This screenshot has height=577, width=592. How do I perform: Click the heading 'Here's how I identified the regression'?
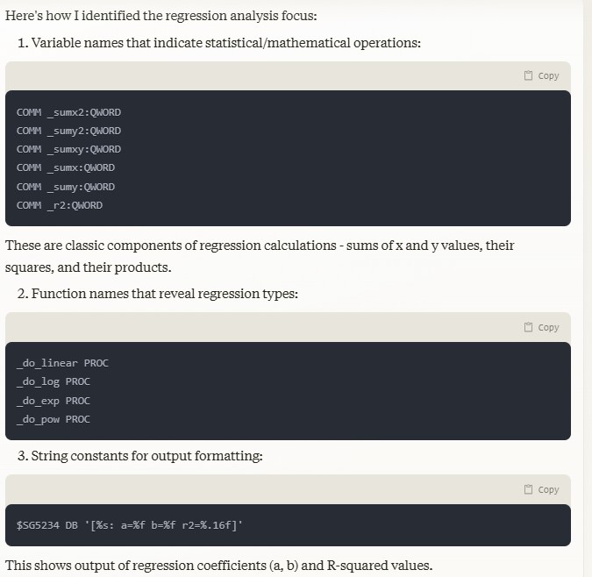pos(161,16)
